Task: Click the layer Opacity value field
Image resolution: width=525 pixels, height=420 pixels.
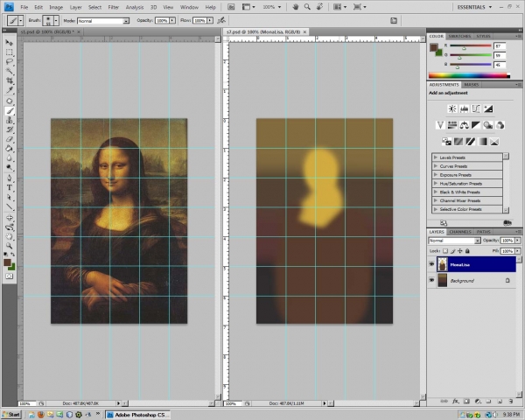Action: click(507, 241)
